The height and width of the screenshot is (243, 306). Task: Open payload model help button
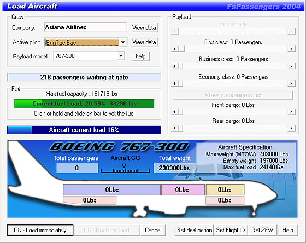140,57
